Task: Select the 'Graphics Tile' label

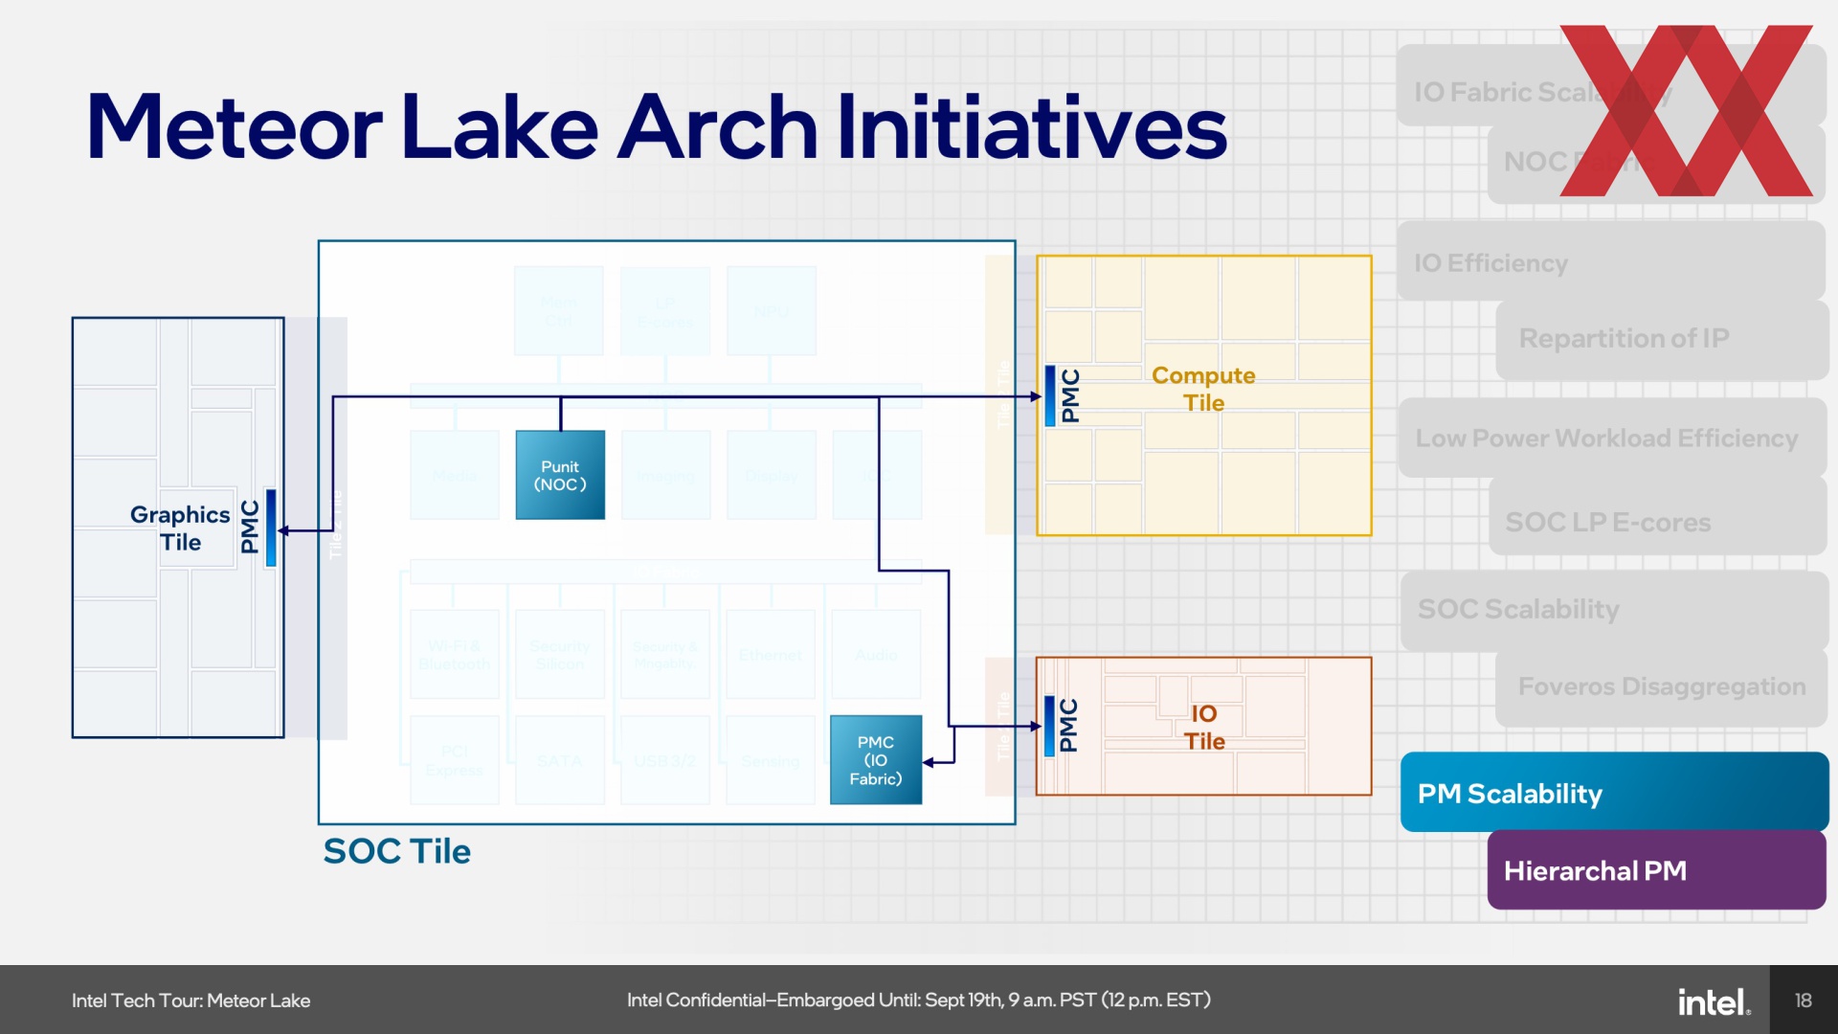Action: coord(180,528)
